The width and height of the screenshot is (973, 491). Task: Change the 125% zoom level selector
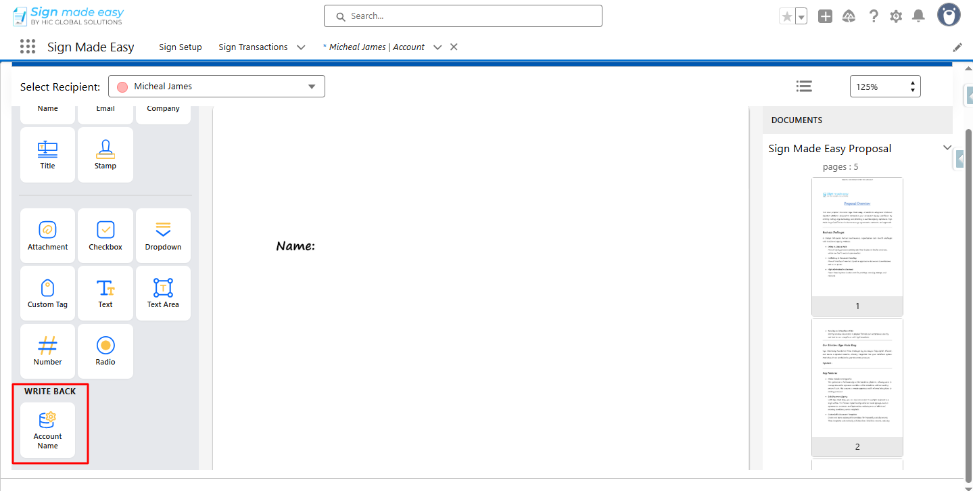885,87
